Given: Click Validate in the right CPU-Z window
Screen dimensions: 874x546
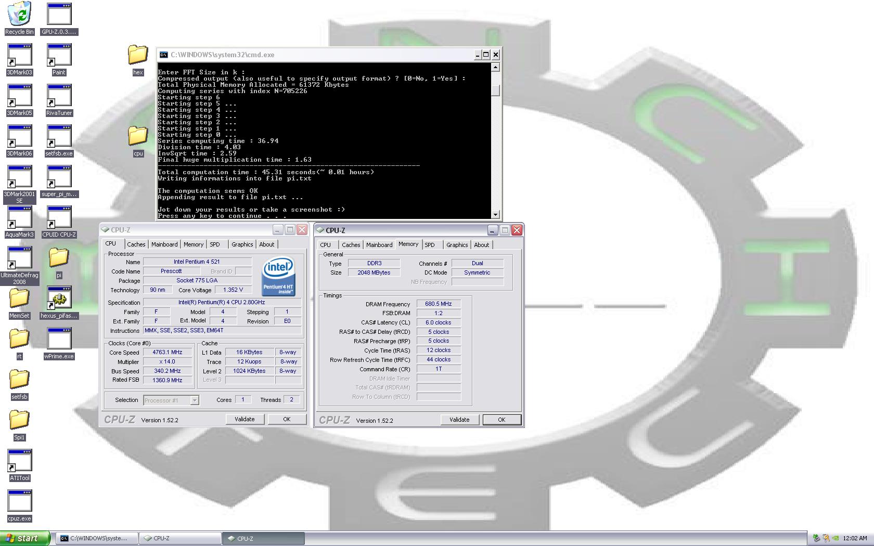Looking at the screenshot, I should pyautogui.click(x=459, y=420).
